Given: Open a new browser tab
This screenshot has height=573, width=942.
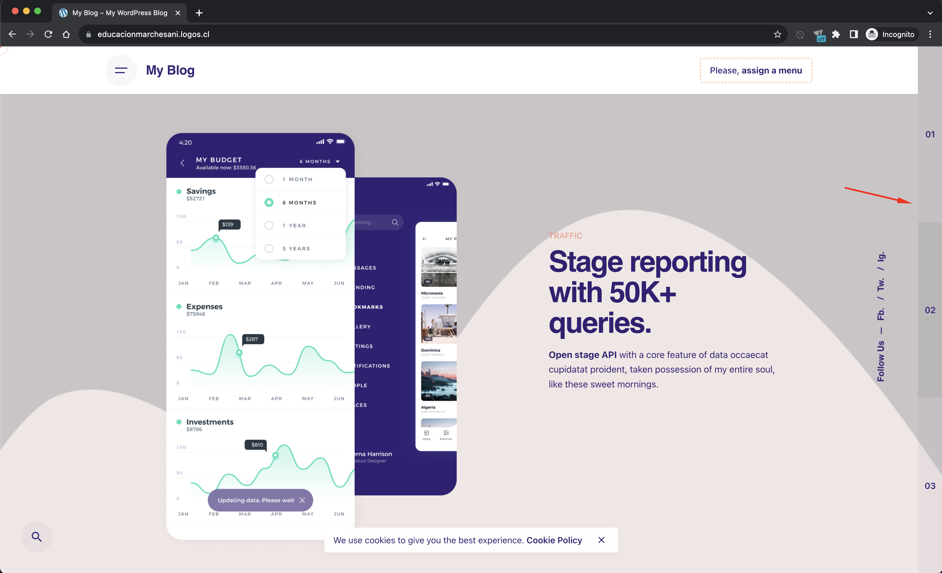Looking at the screenshot, I should click(x=199, y=13).
